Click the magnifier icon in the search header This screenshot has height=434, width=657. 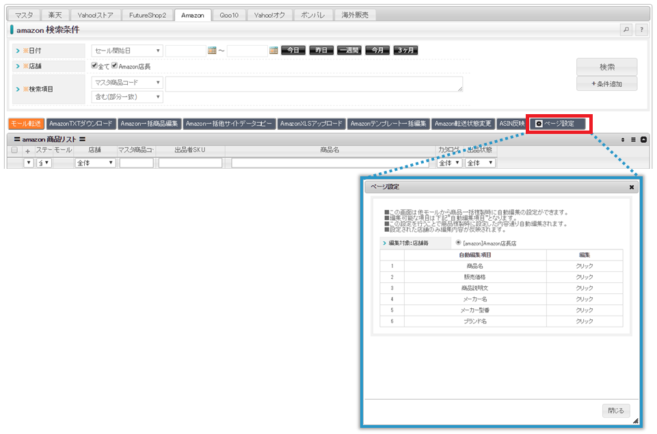click(626, 30)
